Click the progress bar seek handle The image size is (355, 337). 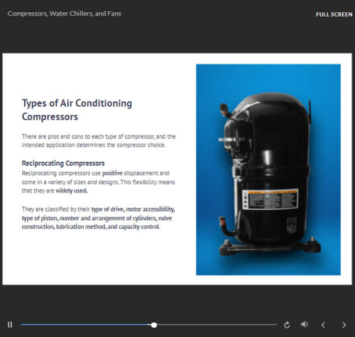pos(154,325)
